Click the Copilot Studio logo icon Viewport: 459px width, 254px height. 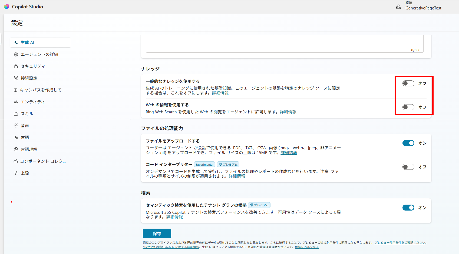point(7,6)
